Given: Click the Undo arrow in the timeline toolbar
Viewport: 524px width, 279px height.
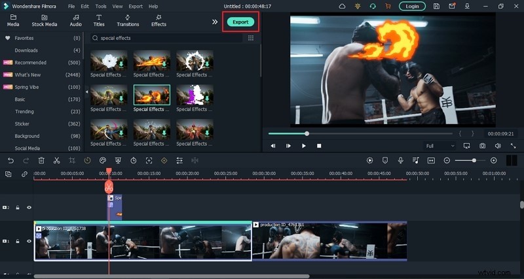Looking at the screenshot, I should click(x=10, y=161).
